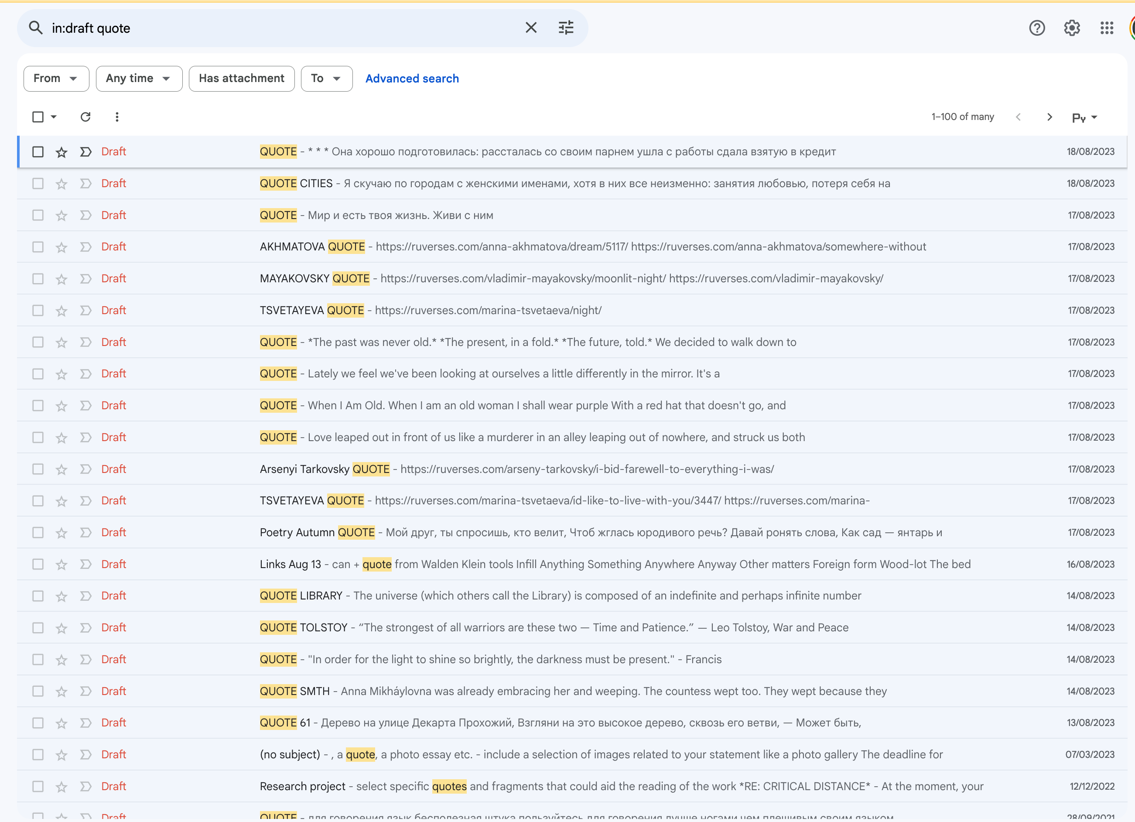Viewport: 1135px width, 822px height.
Task: Star the QUOTE LIBRARY draft
Action: coord(61,596)
